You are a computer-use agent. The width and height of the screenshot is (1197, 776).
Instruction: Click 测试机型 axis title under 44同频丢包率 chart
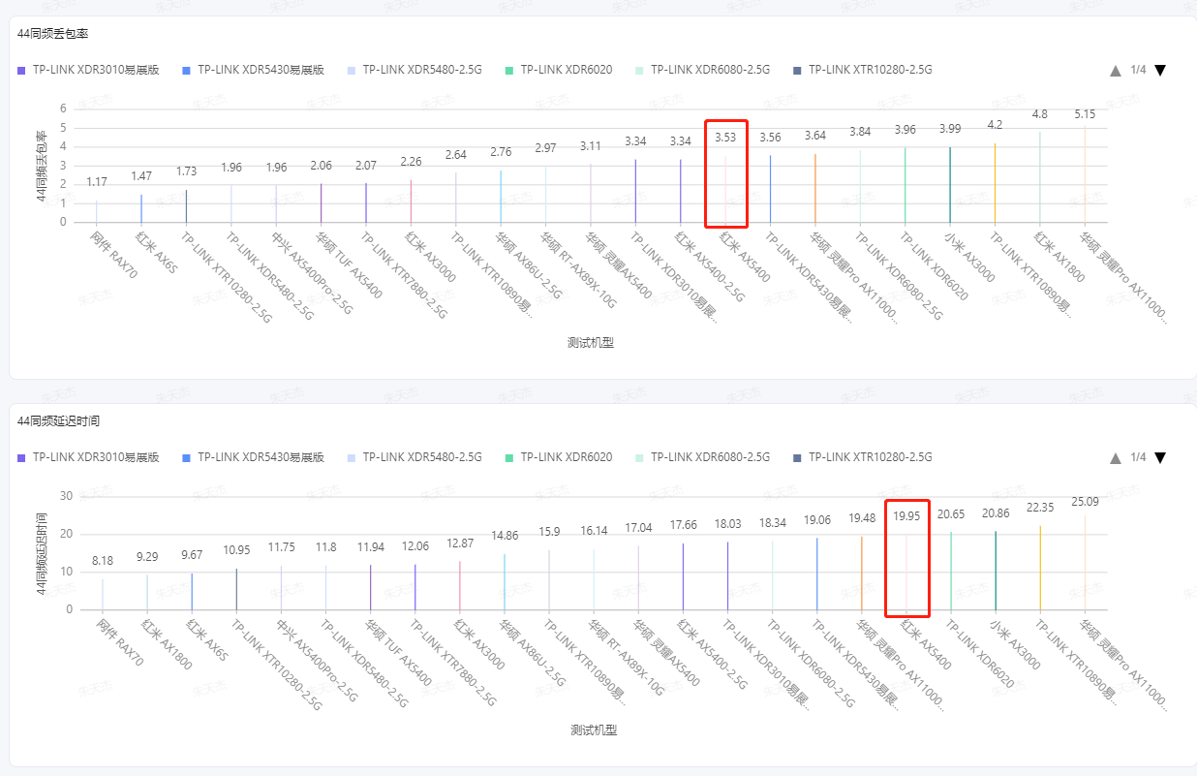591,342
